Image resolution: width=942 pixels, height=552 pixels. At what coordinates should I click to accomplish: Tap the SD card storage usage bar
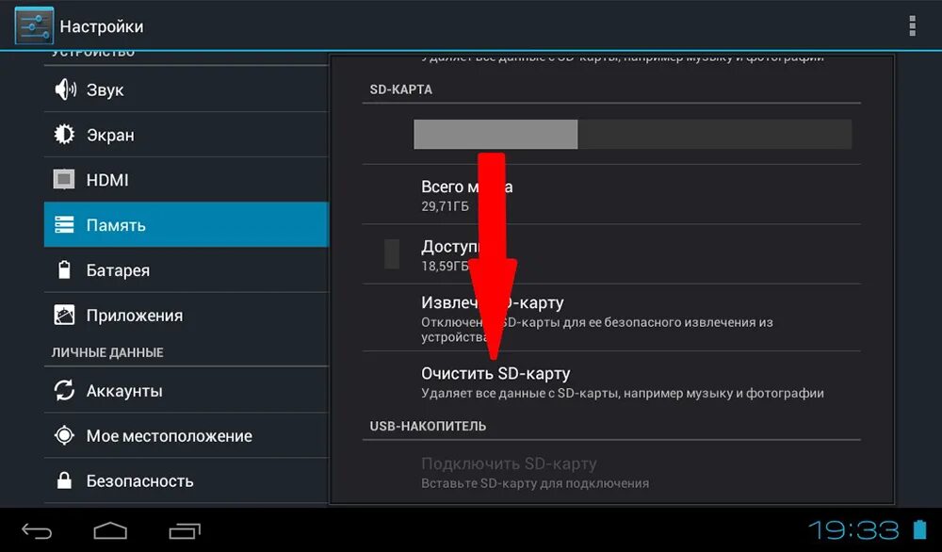[x=633, y=134]
